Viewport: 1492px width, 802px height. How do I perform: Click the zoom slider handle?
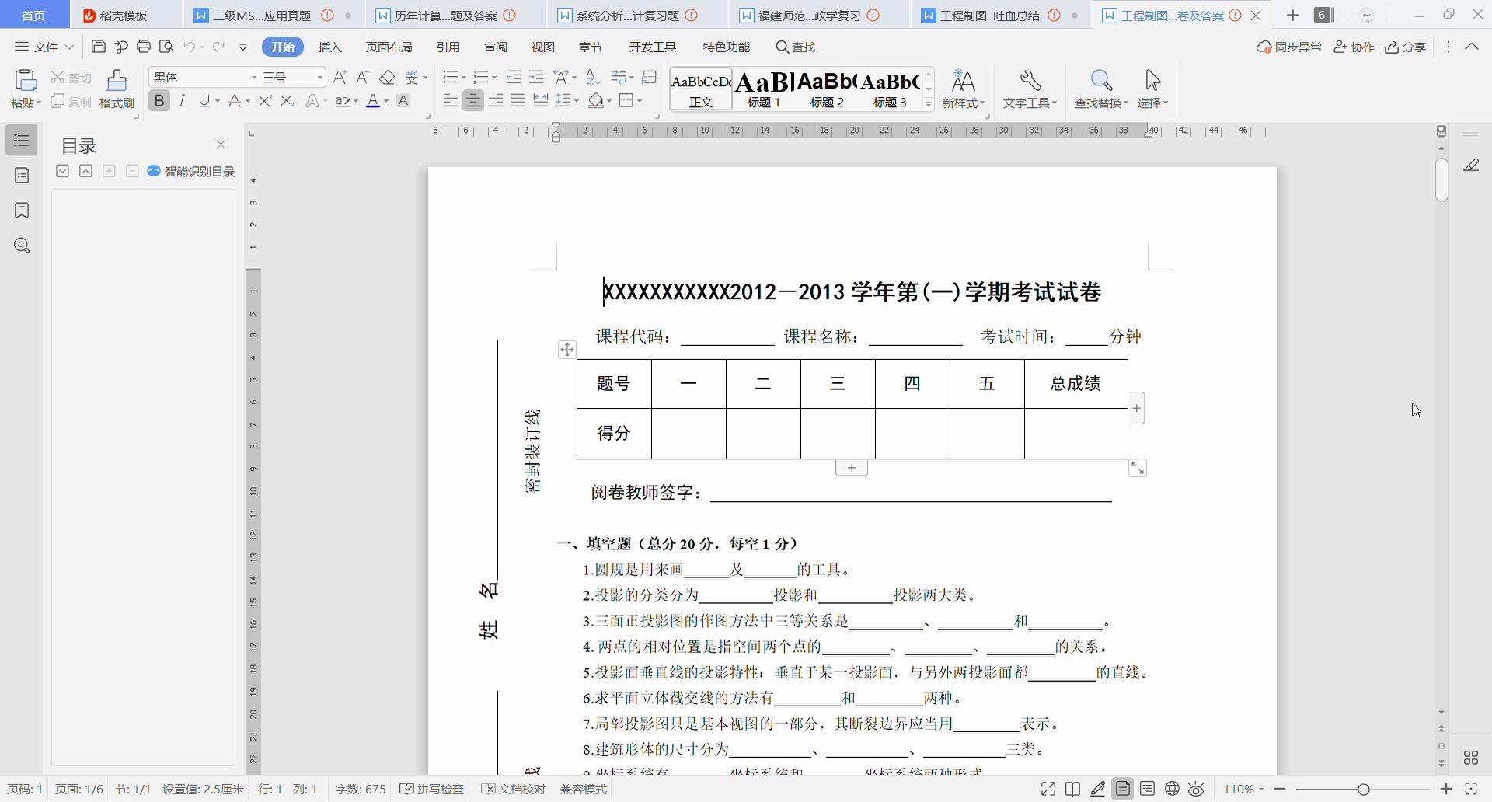tap(1364, 789)
